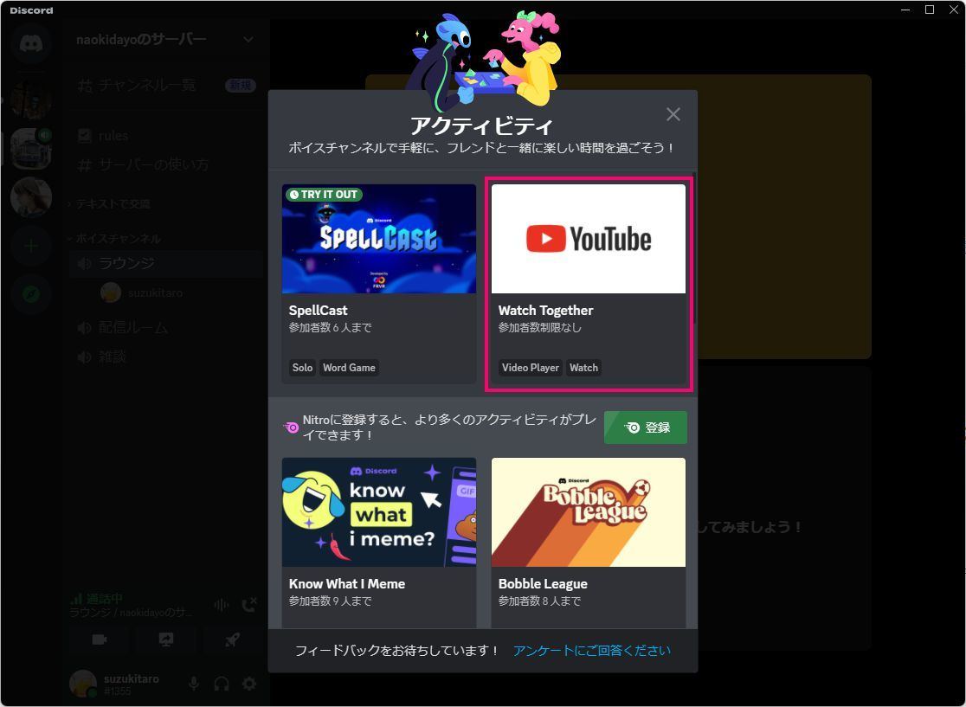Click the green 登録 Nitro button
This screenshot has width=966, height=707.
(646, 427)
